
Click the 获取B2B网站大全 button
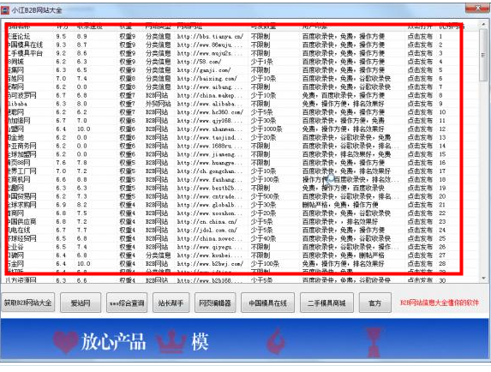point(27,303)
